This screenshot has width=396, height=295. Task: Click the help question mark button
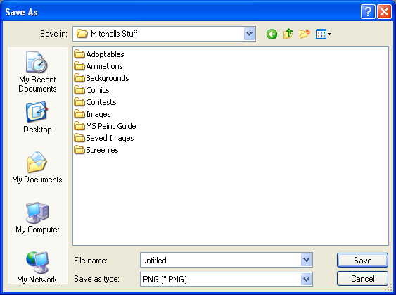point(368,12)
